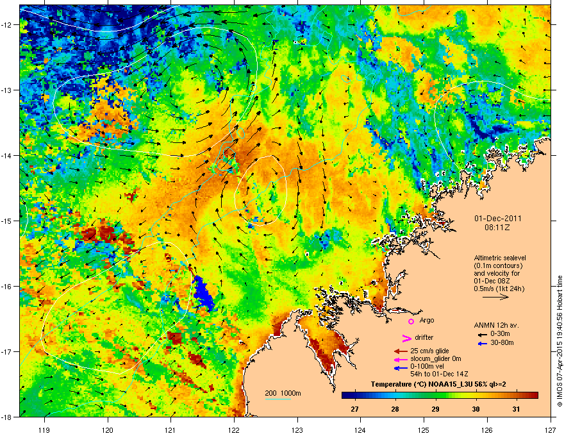Click the latitude axis label -12
The image size is (564, 436).
pyautogui.click(x=6, y=25)
